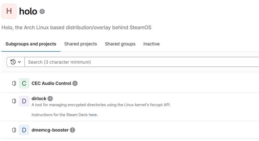Click the public globe icon beside holo
The height and width of the screenshot is (141, 259).
tap(42, 11)
